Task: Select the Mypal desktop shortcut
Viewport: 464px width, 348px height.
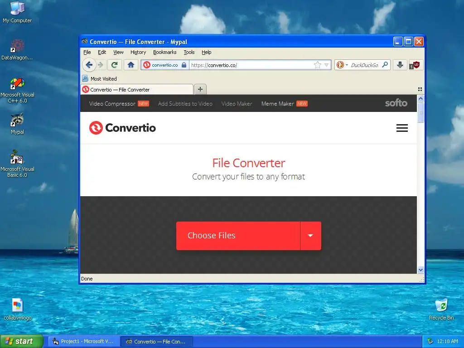Action: [17, 124]
